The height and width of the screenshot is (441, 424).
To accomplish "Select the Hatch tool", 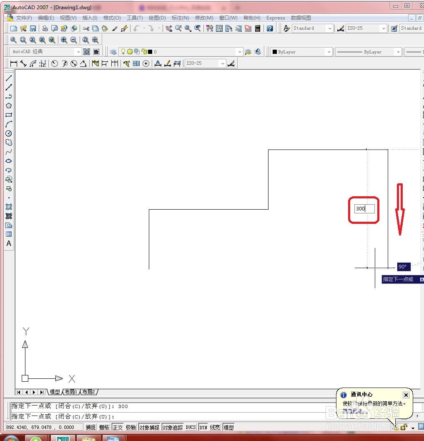I will click(9, 207).
